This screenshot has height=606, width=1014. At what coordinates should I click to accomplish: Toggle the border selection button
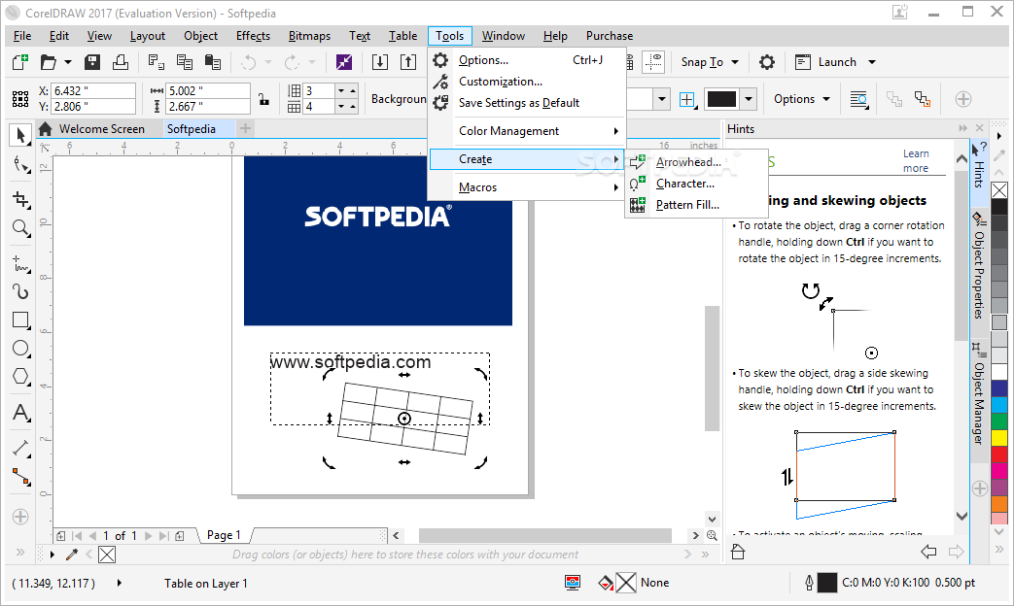(x=686, y=99)
